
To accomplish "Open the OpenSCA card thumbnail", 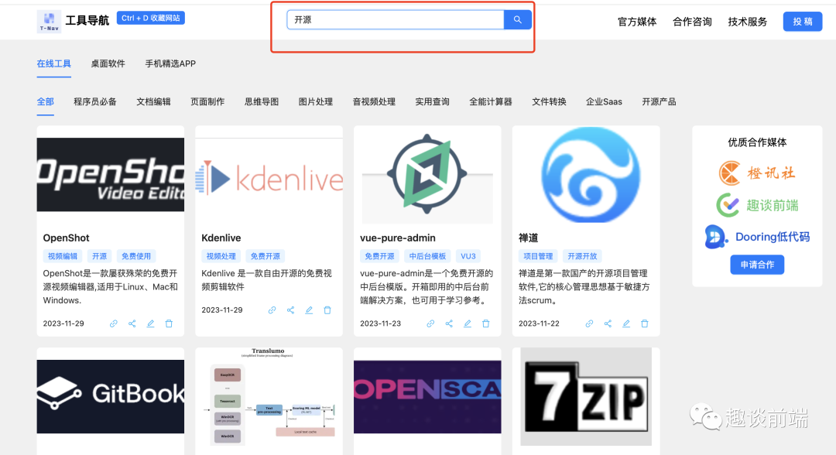I will pos(427,397).
